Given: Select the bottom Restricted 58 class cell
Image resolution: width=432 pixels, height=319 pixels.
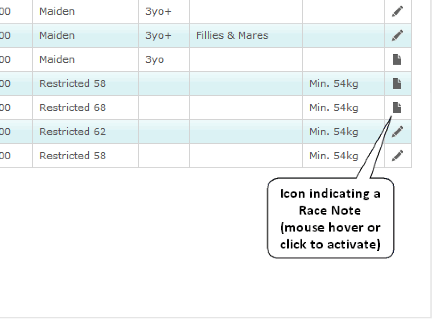Looking at the screenshot, I should tap(73, 156).
